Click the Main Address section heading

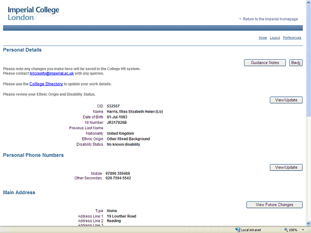[19, 193]
